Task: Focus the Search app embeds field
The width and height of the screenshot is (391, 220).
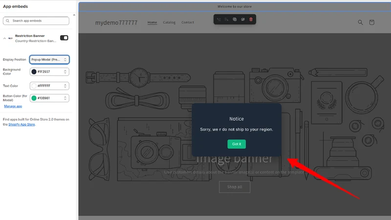Action: tap(36, 21)
